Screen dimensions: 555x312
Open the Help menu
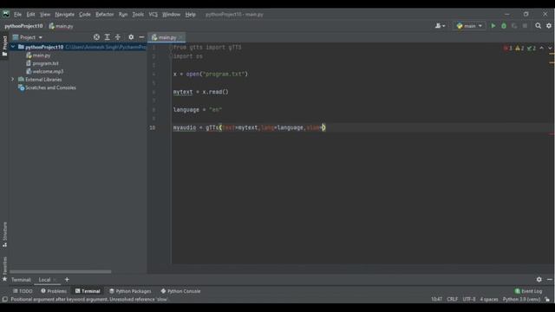pos(191,14)
